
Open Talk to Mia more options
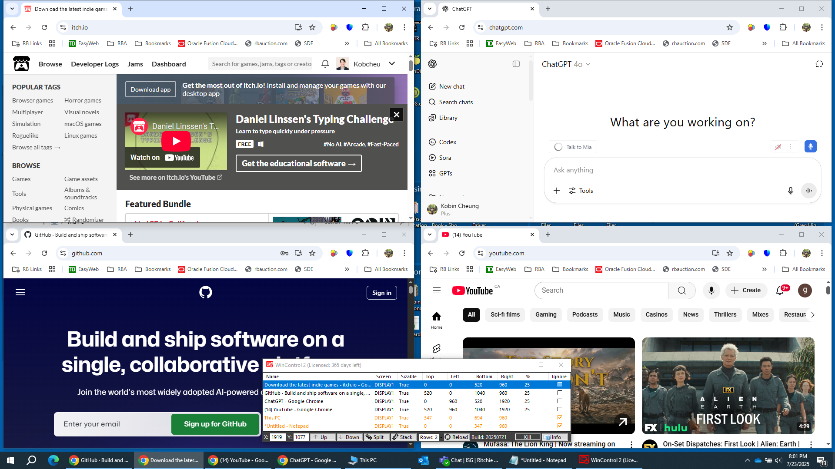tap(791, 147)
